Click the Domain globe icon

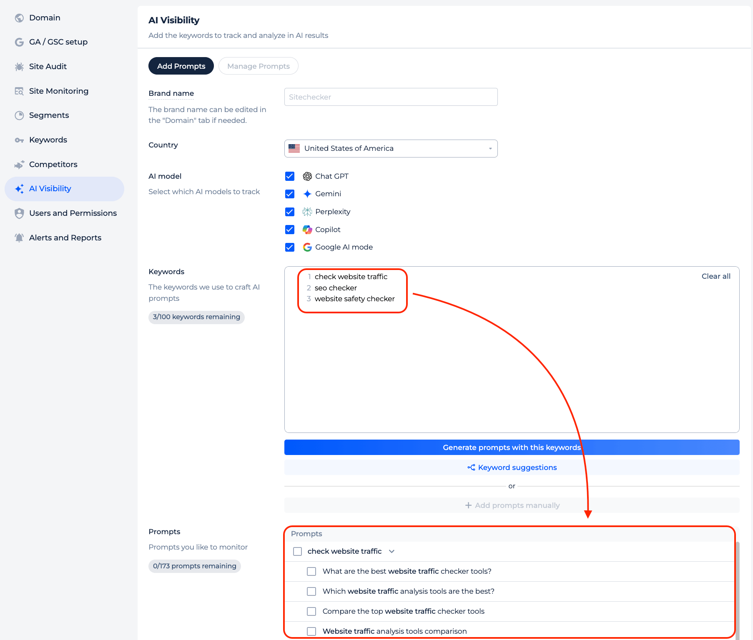(19, 18)
